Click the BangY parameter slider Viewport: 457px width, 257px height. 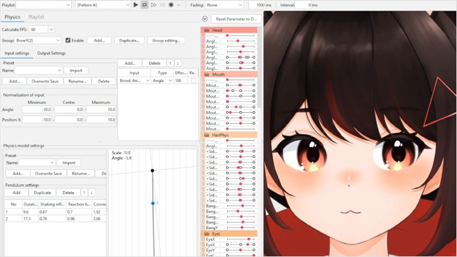(241, 228)
